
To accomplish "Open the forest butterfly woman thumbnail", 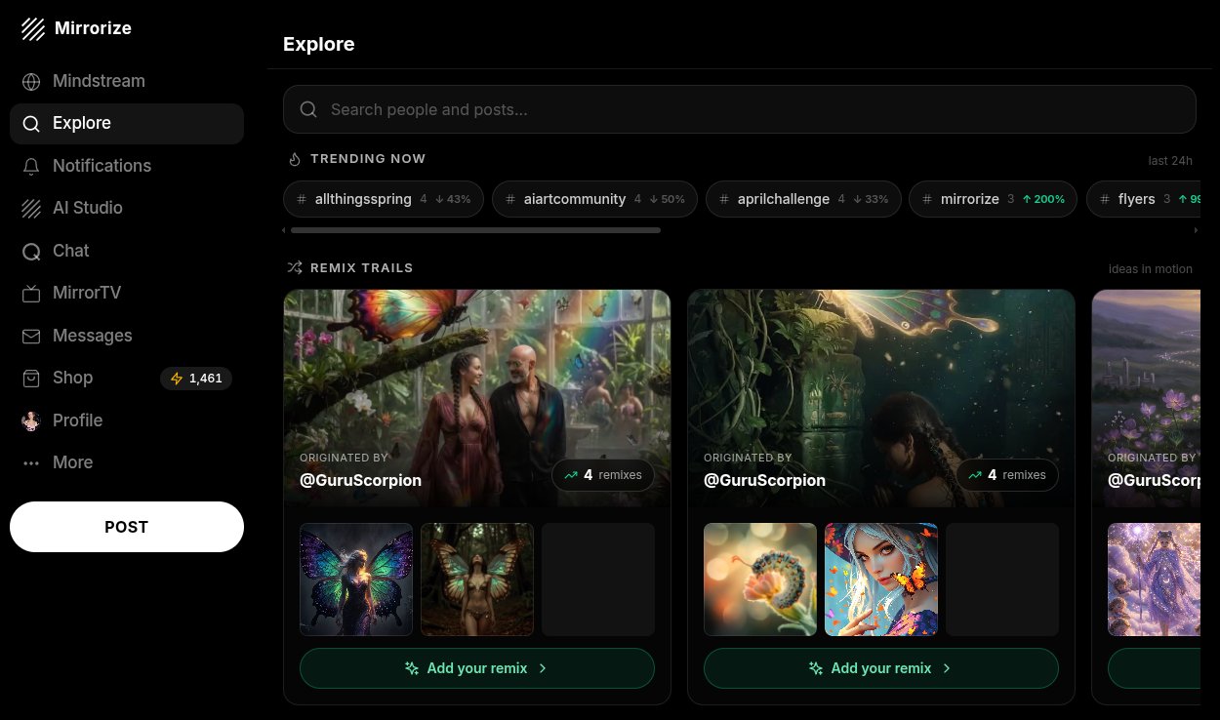I will pyautogui.click(x=477, y=580).
